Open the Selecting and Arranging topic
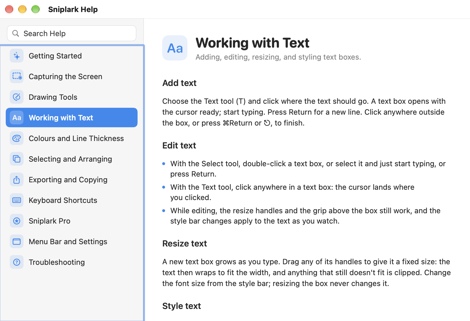The image size is (470, 321). point(72,159)
